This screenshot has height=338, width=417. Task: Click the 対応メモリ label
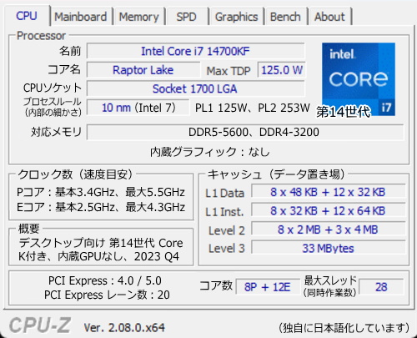click(56, 132)
